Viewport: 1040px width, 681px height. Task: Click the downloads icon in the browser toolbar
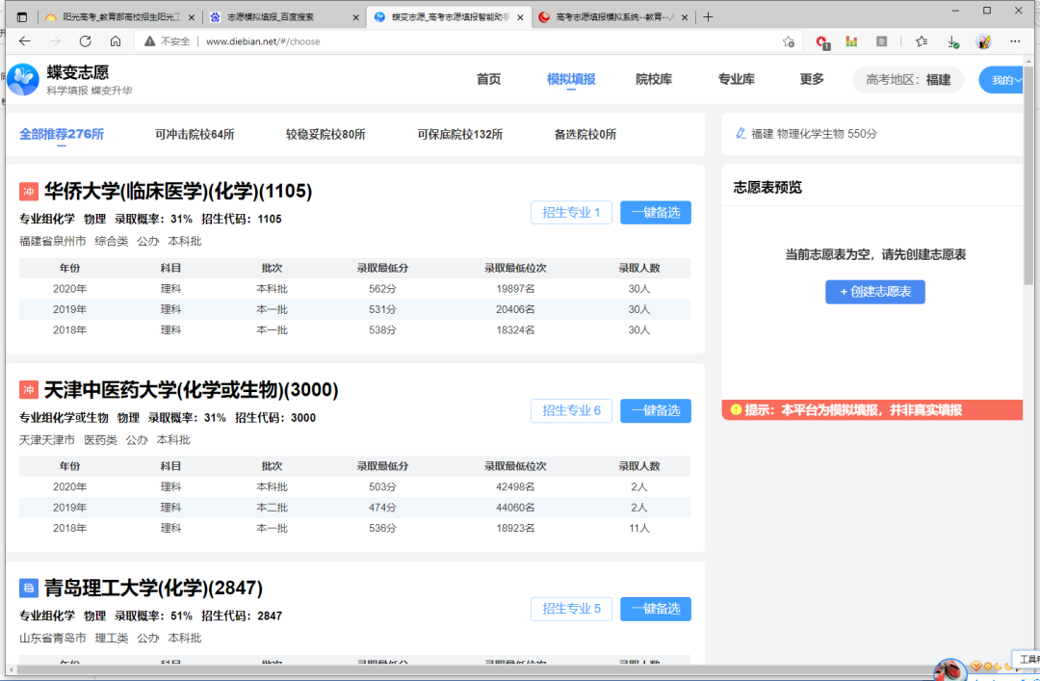click(954, 41)
